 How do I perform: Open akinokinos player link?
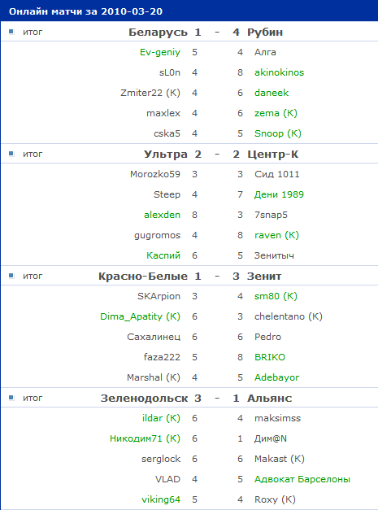pos(279,72)
